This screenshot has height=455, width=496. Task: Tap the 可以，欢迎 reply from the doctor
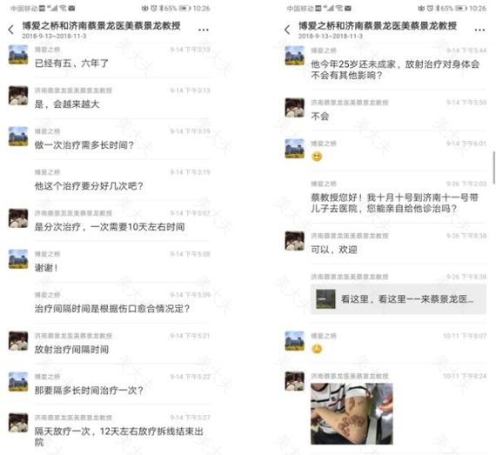pyautogui.click(x=334, y=250)
